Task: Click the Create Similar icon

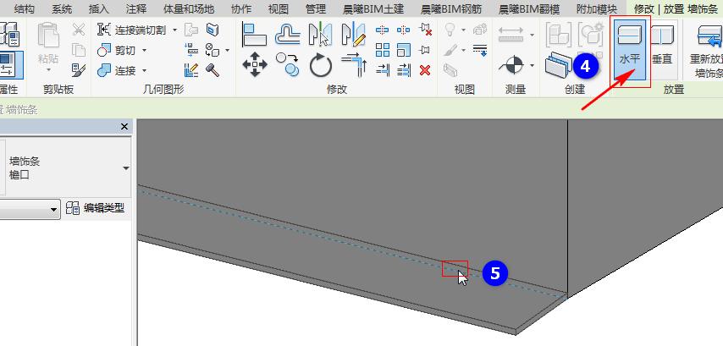Action: [x=558, y=63]
